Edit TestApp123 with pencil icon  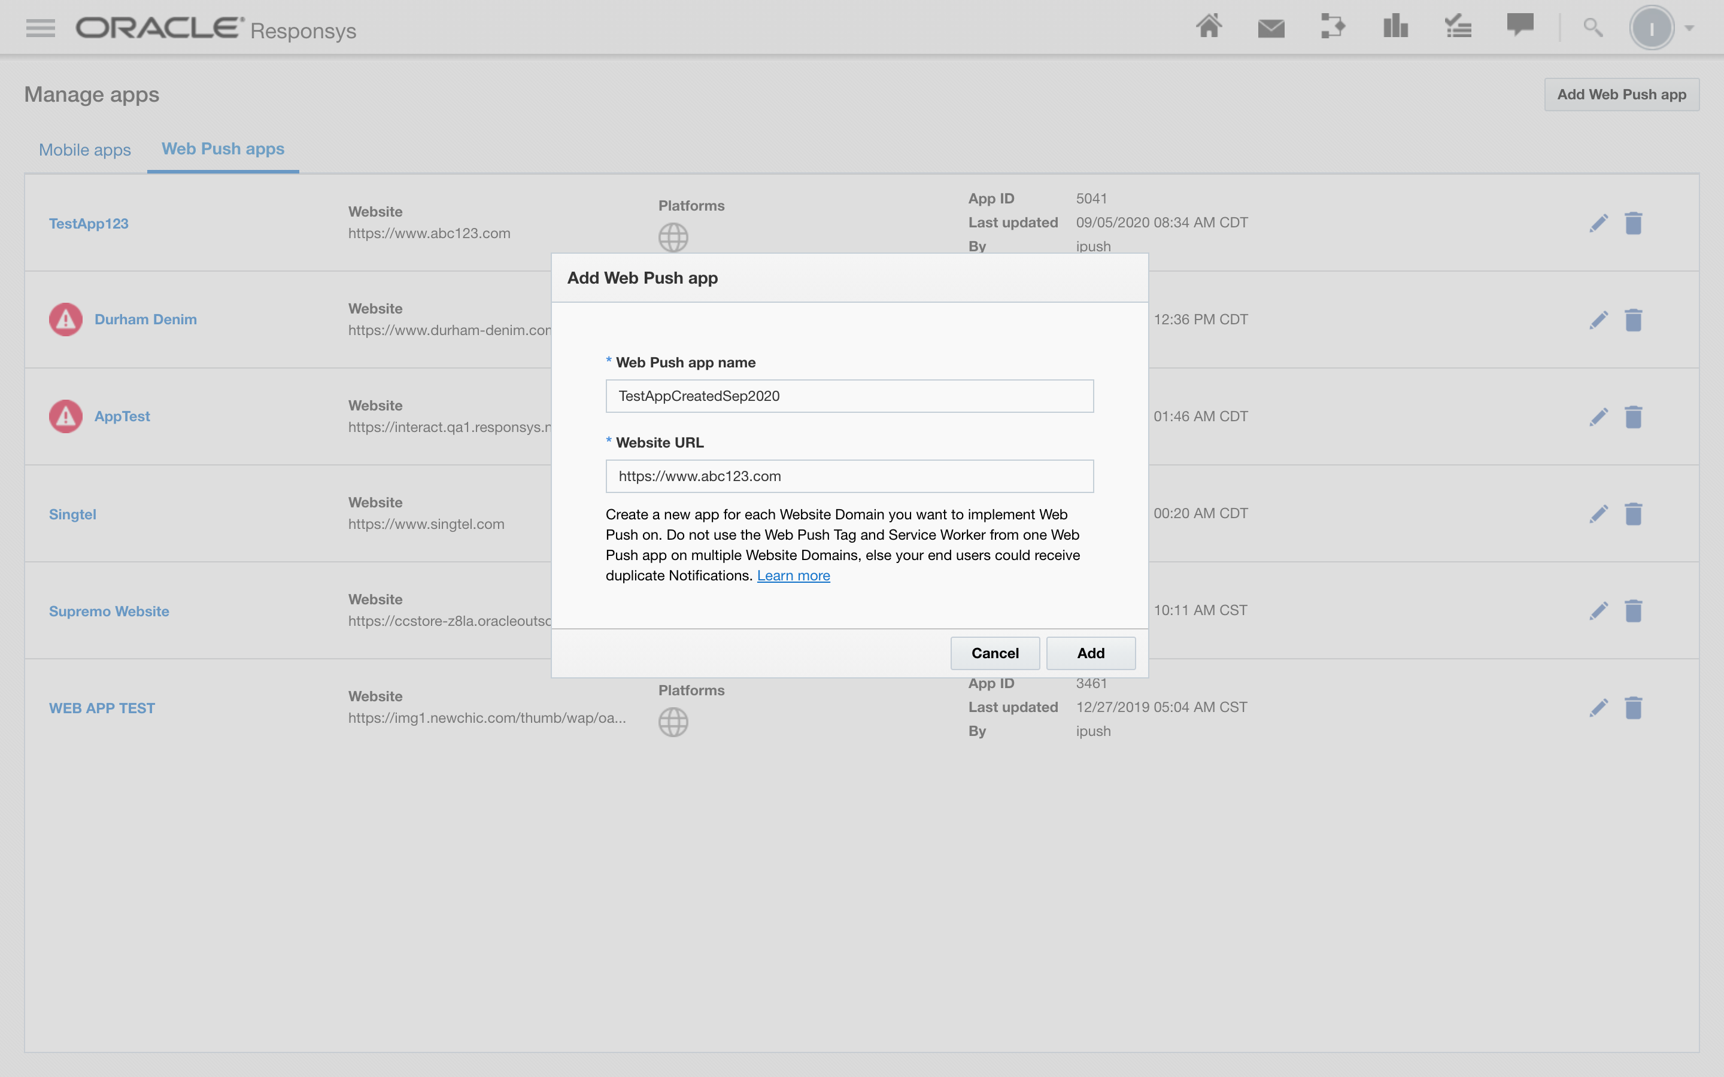pos(1599,223)
